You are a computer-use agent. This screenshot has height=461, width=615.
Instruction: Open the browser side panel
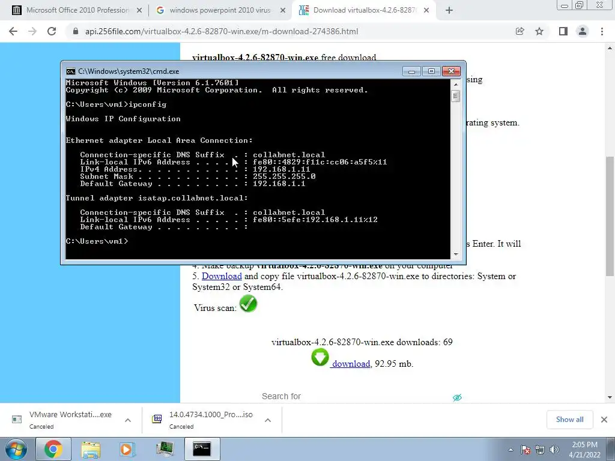coord(563,31)
